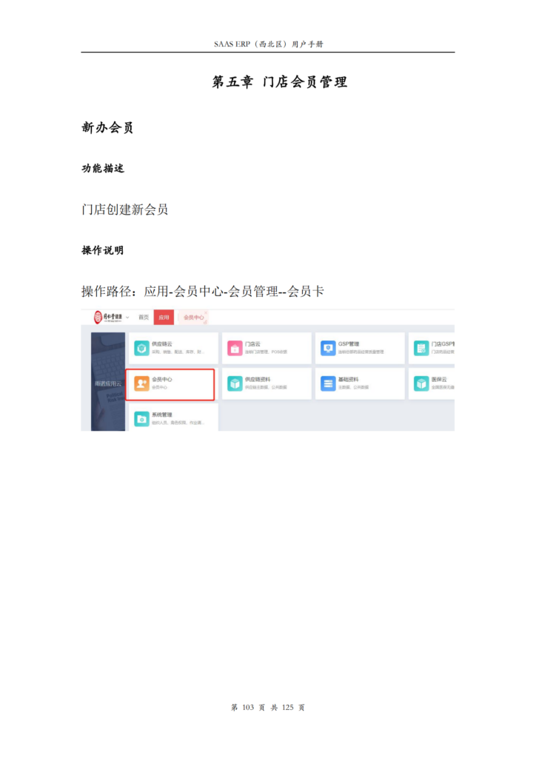Open the 供应链云 app icon
The height and width of the screenshot is (758, 536).
[141, 348]
